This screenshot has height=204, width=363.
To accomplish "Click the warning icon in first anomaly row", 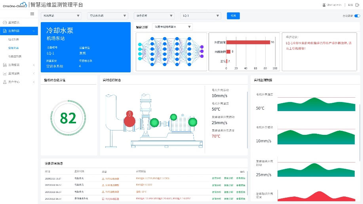I will pos(103,178).
